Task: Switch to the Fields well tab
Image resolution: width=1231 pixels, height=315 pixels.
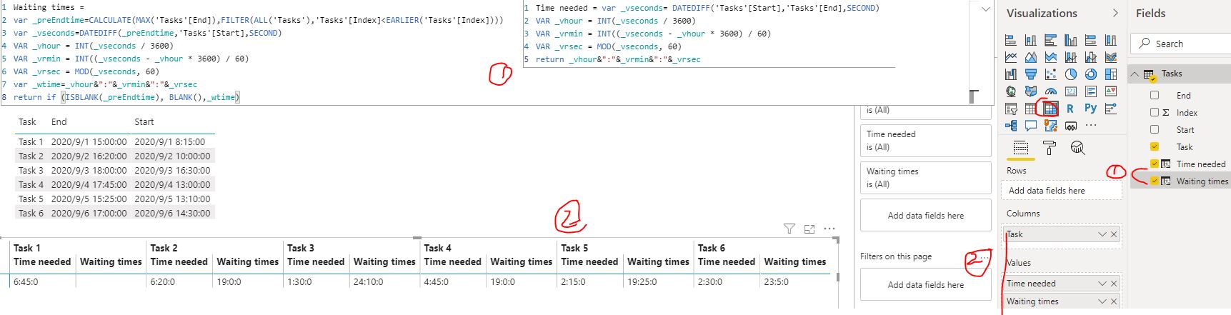Action: [x=1021, y=148]
